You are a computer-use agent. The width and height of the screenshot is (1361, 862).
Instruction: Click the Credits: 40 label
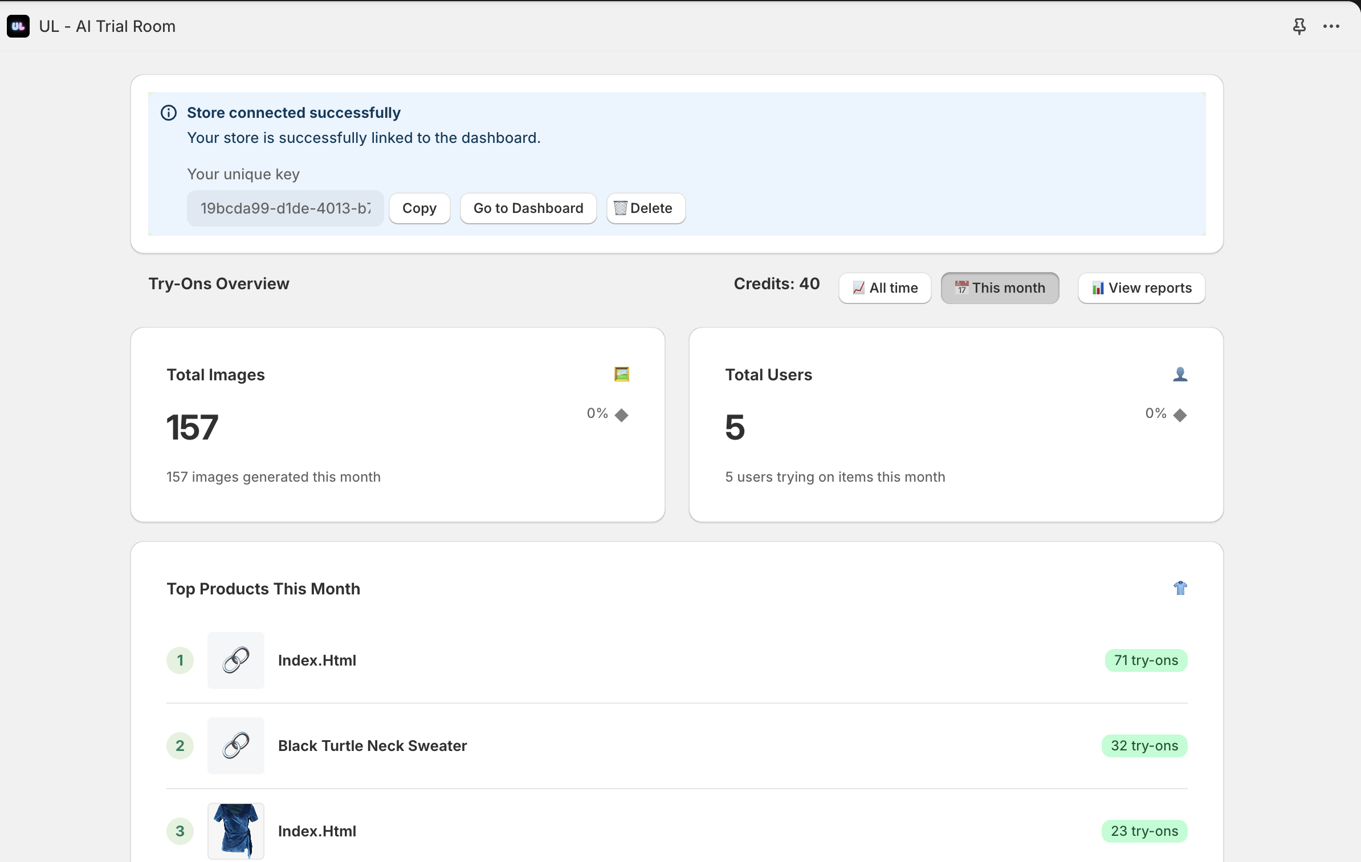click(x=777, y=284)
